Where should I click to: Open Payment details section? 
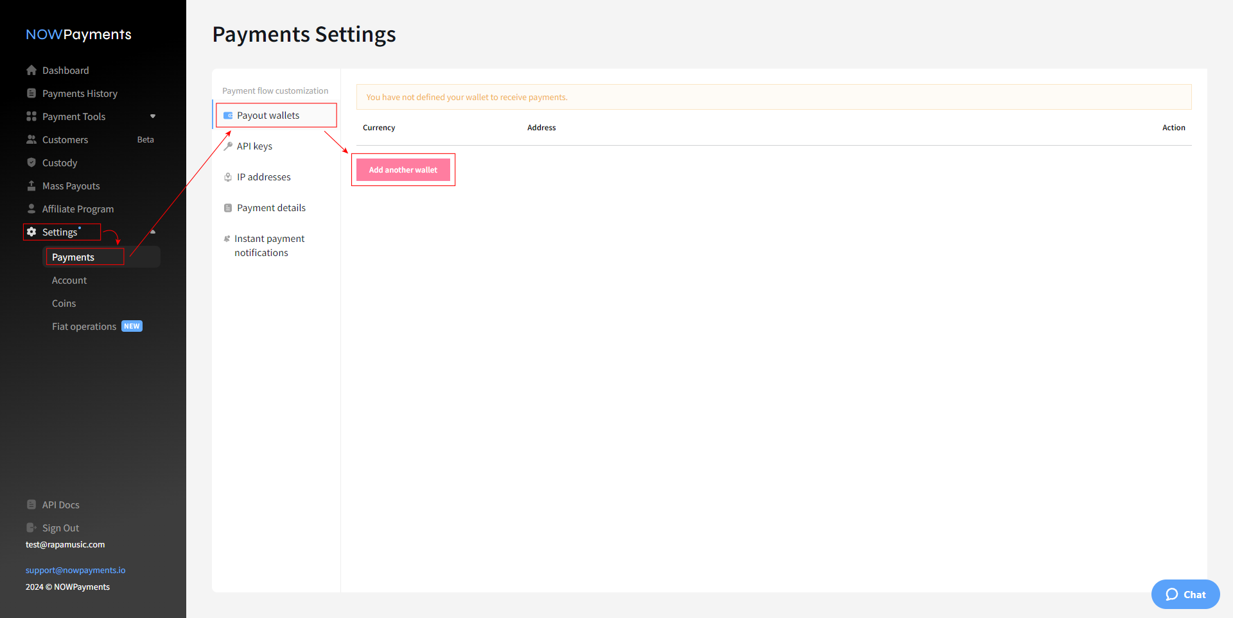(x=271, y=208)
